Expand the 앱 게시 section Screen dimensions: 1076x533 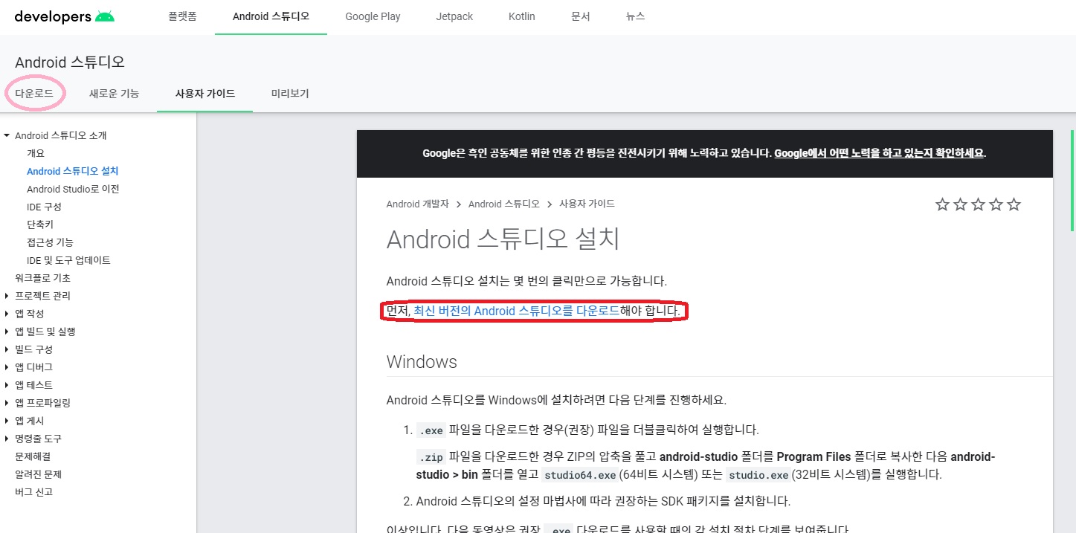click(7, 421)
